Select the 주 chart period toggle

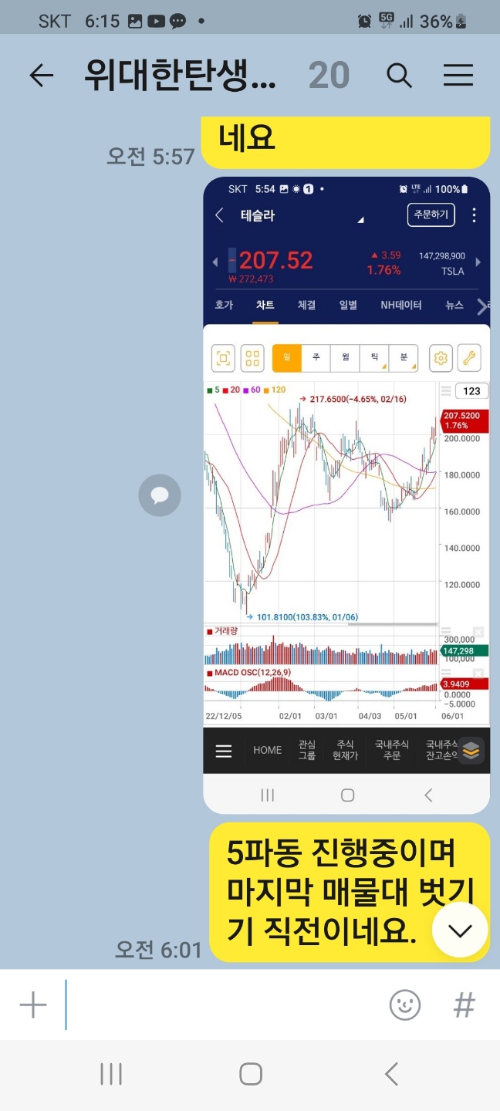316,358
